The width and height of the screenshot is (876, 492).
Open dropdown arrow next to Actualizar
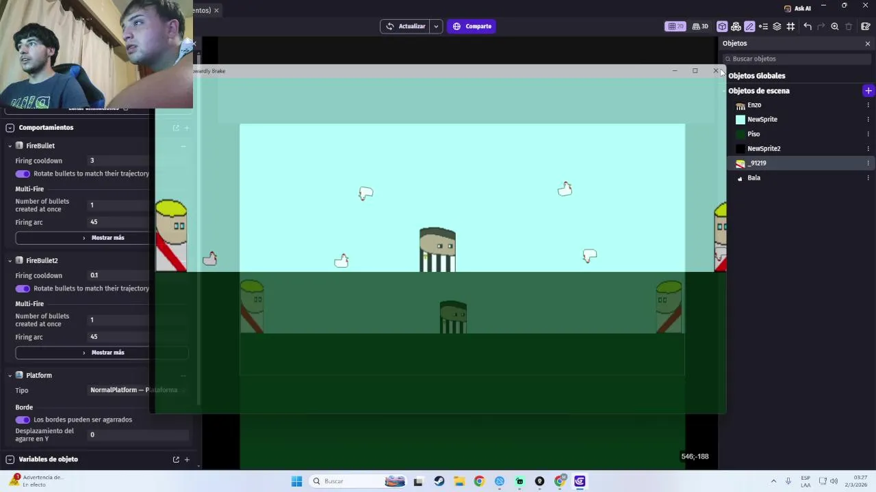tap(436, 26)
